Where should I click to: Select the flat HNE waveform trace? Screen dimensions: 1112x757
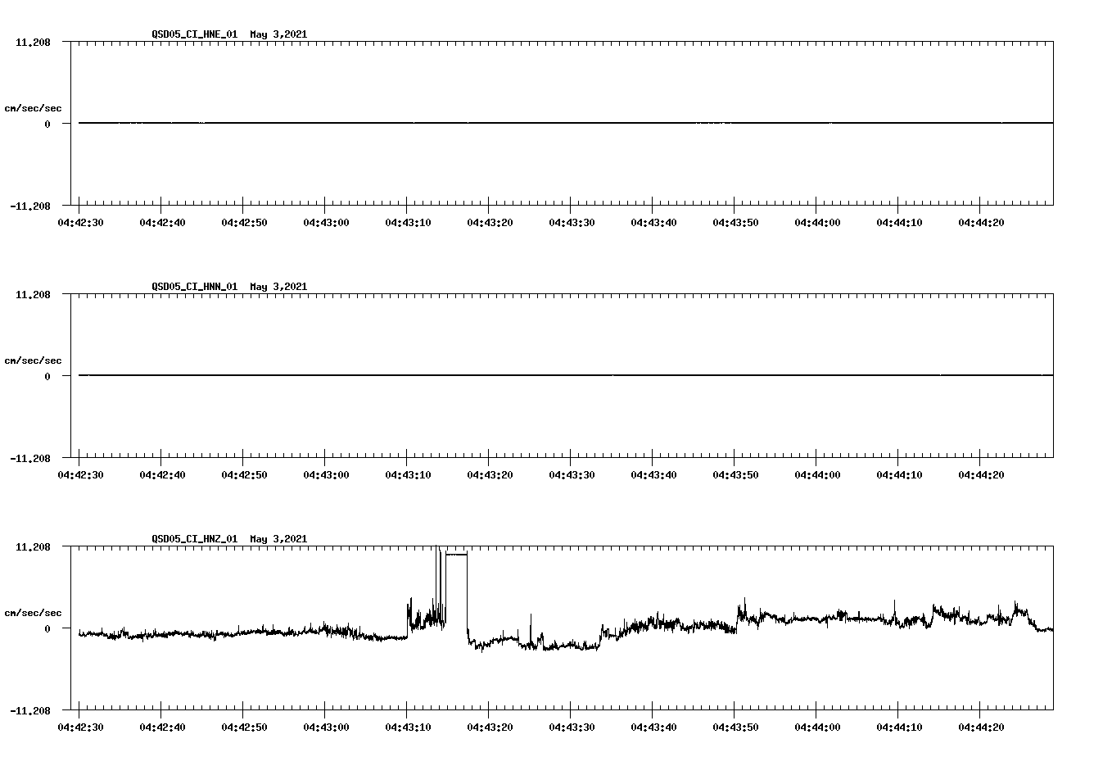[x=491, y=122]
